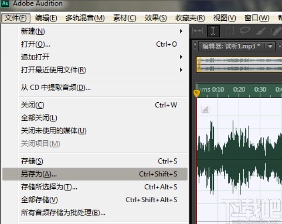The image size is (282, 224).
Task: Open the 视图(V) menu
Action: pyautogui.click(x=224, y=18)
